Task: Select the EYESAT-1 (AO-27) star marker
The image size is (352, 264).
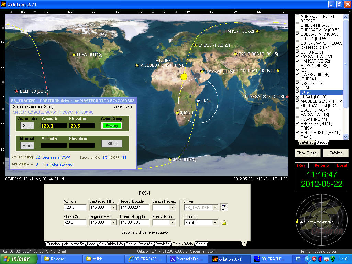Action: point(196,45)
